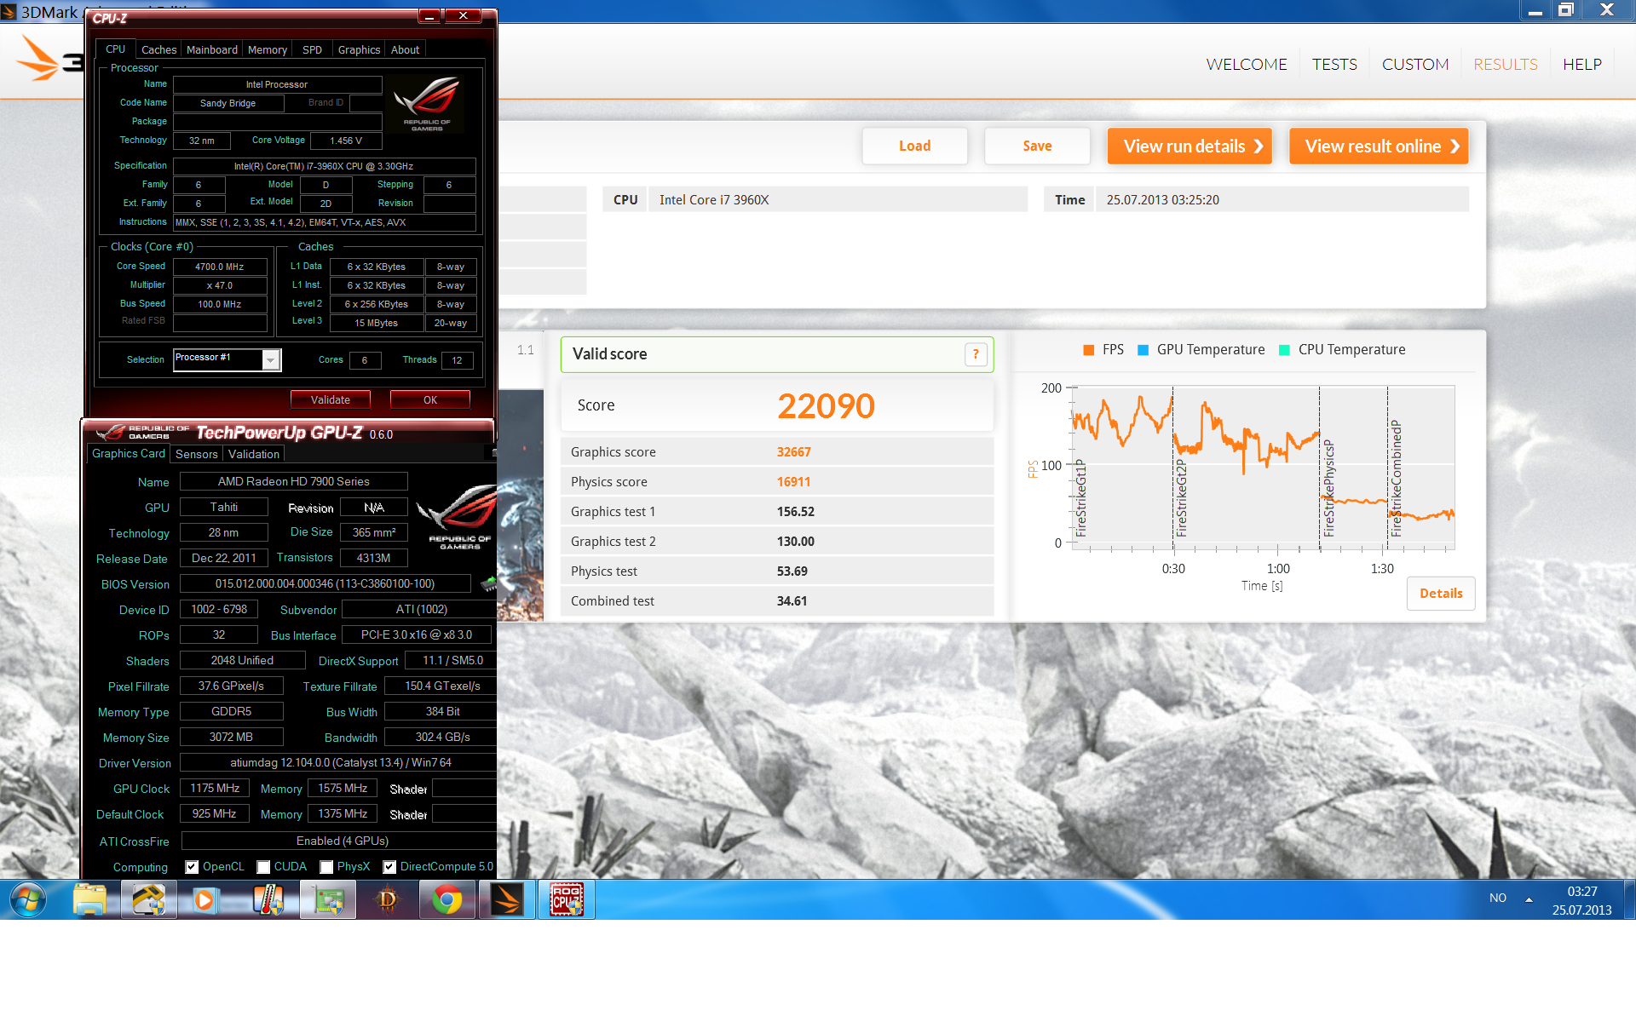Open the HELP section in 3DMark
The height and width of the screenshot is (1022, 1636).
click(1581, 65)
